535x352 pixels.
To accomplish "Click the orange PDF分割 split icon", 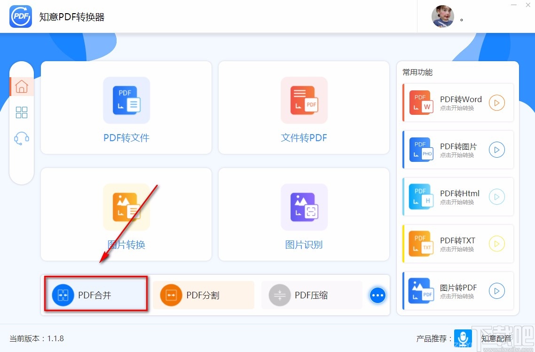I will click(x=171, y=295).
